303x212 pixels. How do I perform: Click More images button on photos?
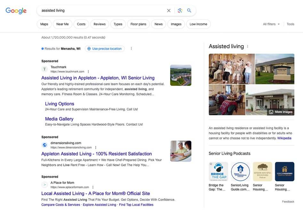pos(281,112)
